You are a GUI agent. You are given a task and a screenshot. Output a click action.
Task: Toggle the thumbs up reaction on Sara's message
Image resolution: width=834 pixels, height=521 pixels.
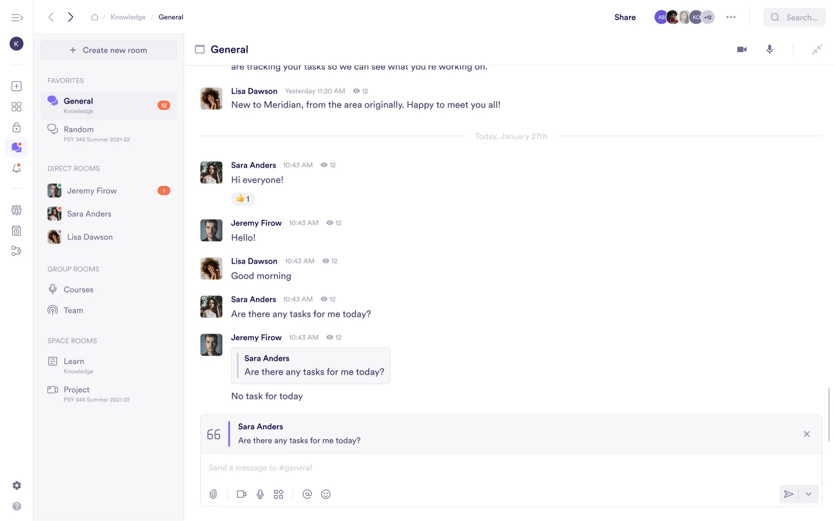(x=243, y=199)
